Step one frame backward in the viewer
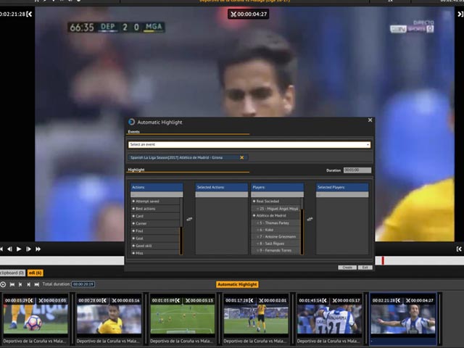464x348 pixels. [x=9, y=249]
